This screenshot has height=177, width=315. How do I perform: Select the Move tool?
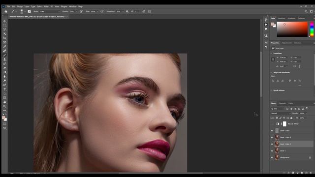coord(4,21)
